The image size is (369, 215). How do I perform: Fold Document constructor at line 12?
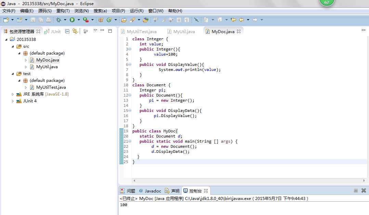(x=130, y=95)
